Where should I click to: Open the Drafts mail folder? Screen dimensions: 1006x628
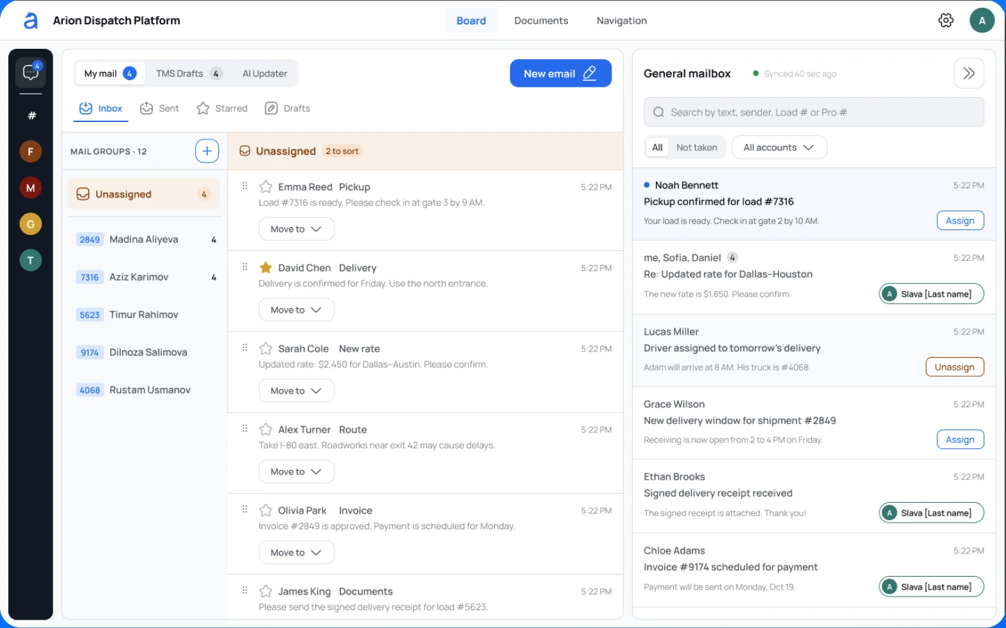[x=288, y=109]
